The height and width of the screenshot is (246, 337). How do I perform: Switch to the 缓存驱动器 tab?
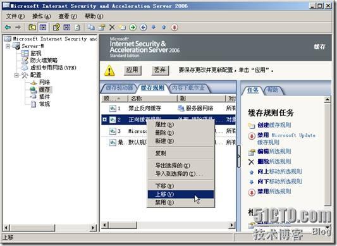[x=119, y=88]
